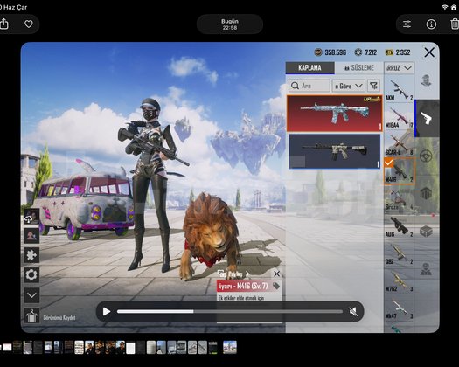The height and width of the screenshot is (367, 459).
Task: Click 'Ek etkiler elde etmek için' text
Action: tap(241, 298)
